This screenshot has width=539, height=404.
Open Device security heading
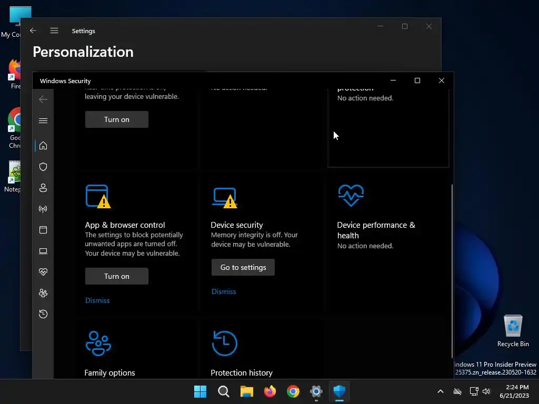(x=237, y=225)
